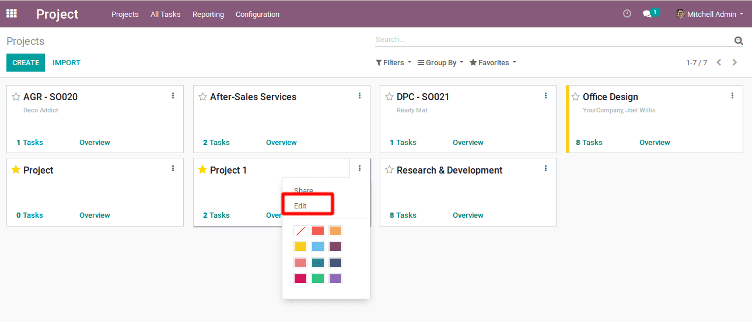Select the salmon pink color swatch
This screenshot has height=322, width=752.
[x=300, y=263]
